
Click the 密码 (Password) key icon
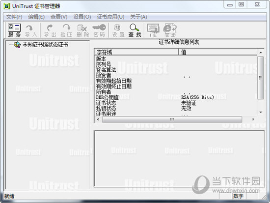99,30
